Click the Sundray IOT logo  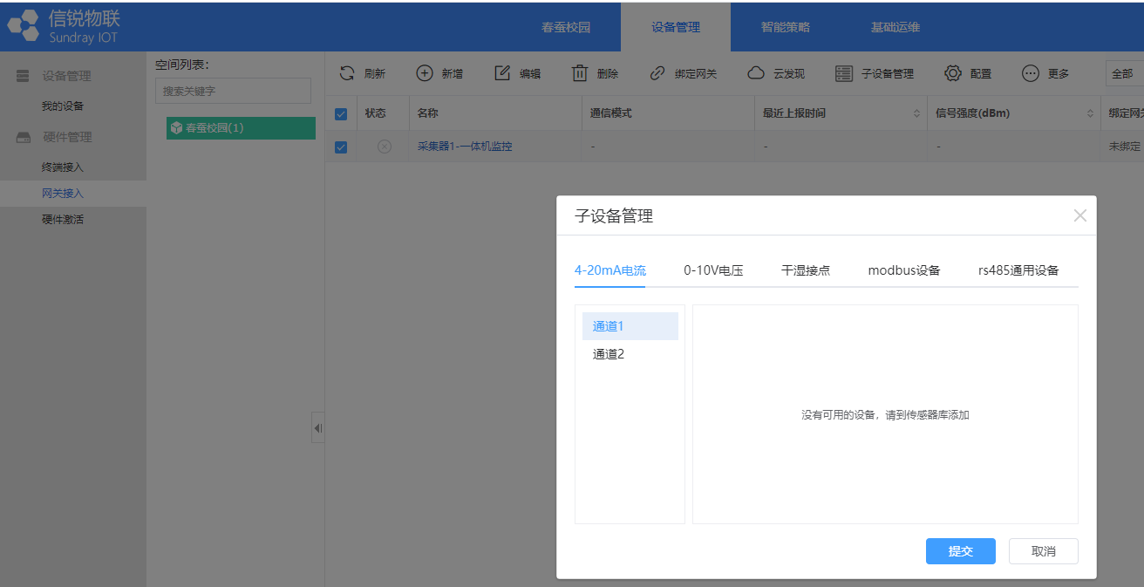coord(63,26)
